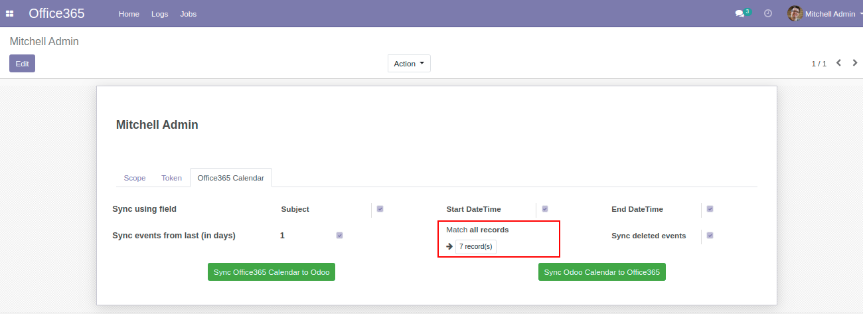Click Mitchell Admin's avatar picture
863x314 pixels.
point(795,13)
